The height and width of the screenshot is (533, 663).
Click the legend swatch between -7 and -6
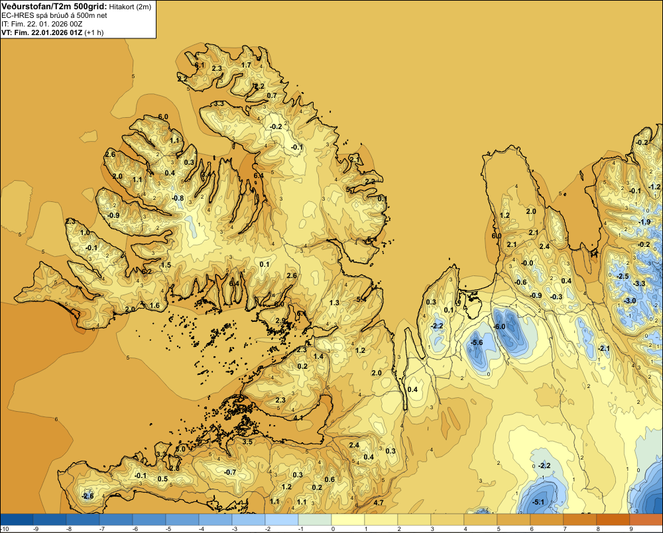click(116, 520)
